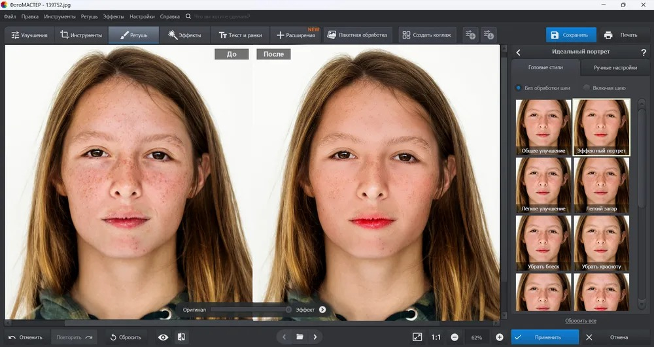
Task: Click the fit-to-screen icon near zoom controls
Action: [x=417, y=337]
